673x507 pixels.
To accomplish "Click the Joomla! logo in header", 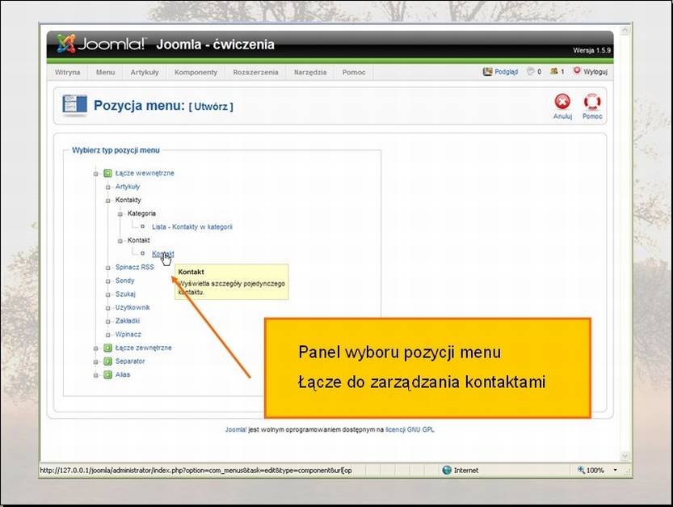I will click(102, 44).
